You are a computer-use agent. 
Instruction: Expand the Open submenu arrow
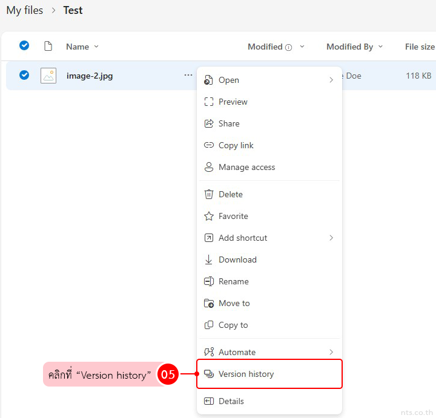pyautogui.click(x=331, y=80)
